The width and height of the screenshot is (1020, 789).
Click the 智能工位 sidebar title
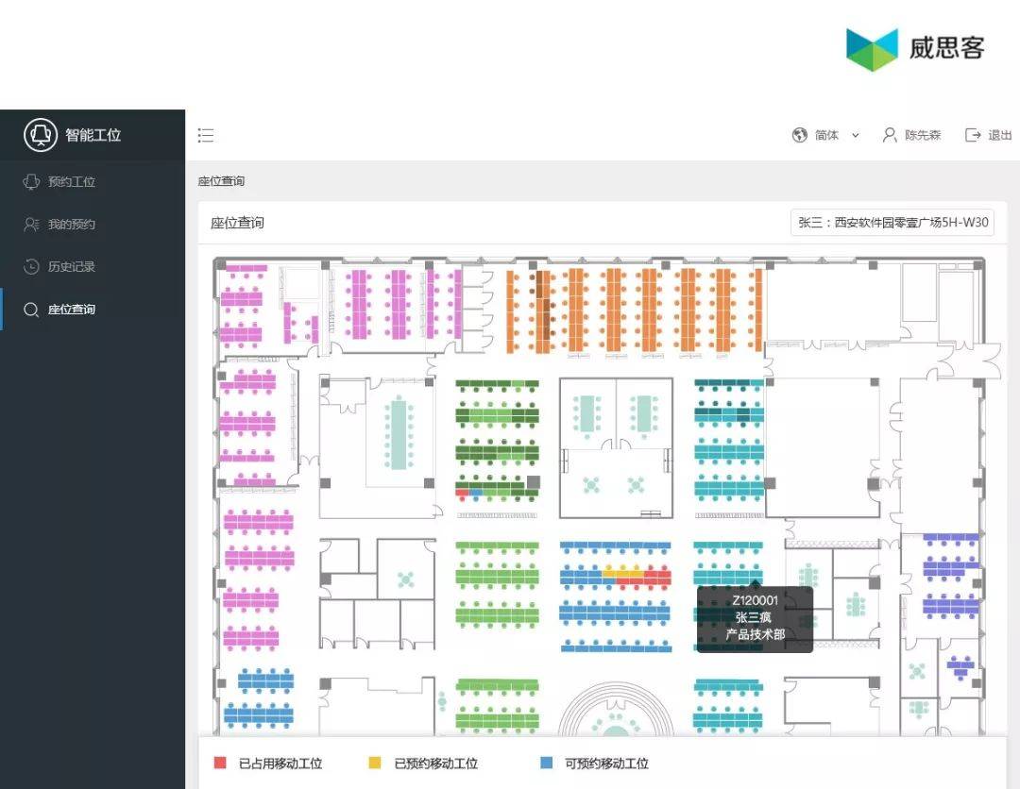coord(93,135)
